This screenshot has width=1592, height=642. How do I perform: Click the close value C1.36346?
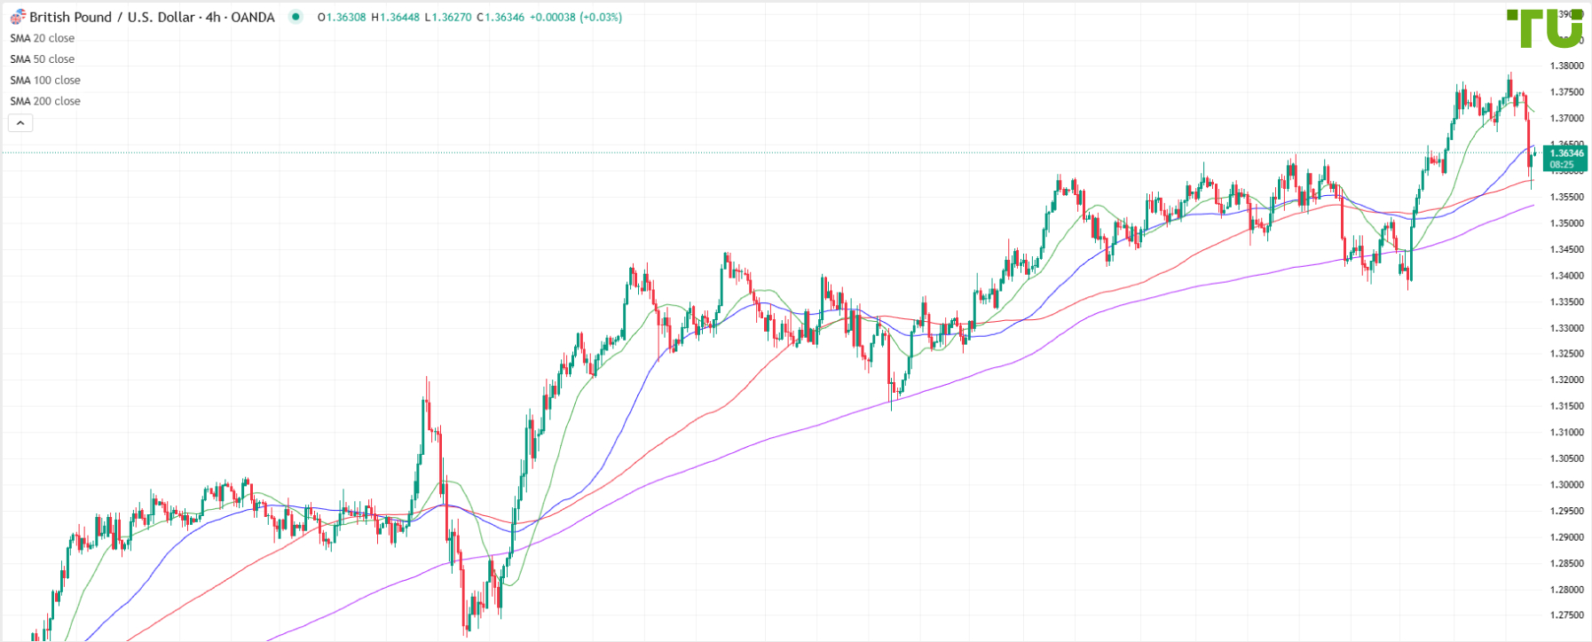tap(500, 17)
